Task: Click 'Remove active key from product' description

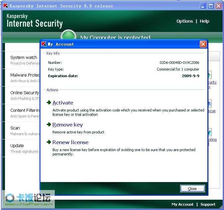Action: pyautogui.click(x=78, y=132)
